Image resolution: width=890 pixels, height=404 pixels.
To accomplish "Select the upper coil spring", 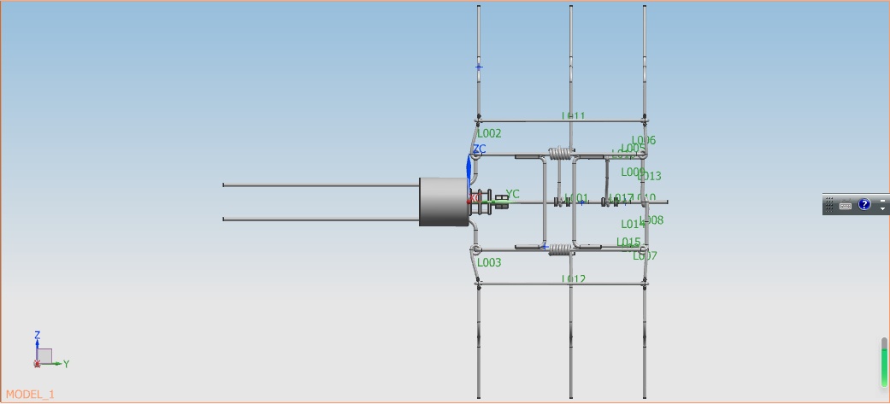I will (x=560, y=153).
